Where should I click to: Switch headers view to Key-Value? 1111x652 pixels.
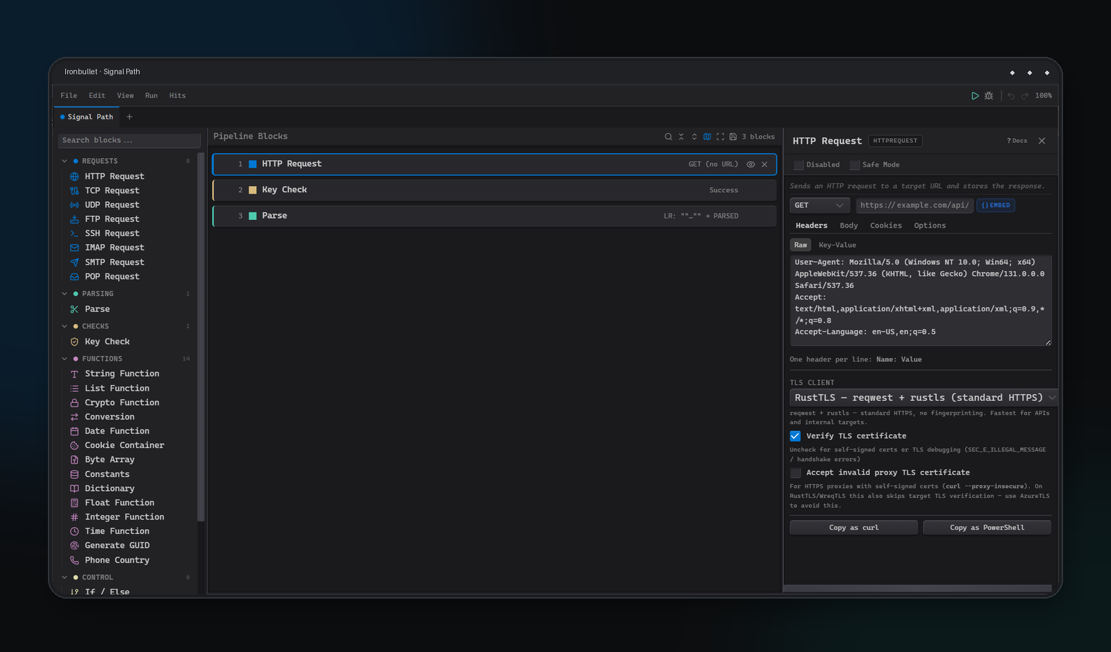click(x=837, y=245)
